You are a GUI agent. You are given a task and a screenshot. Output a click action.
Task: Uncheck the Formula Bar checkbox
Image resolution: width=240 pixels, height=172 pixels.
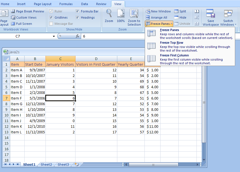tap(77, 11)
